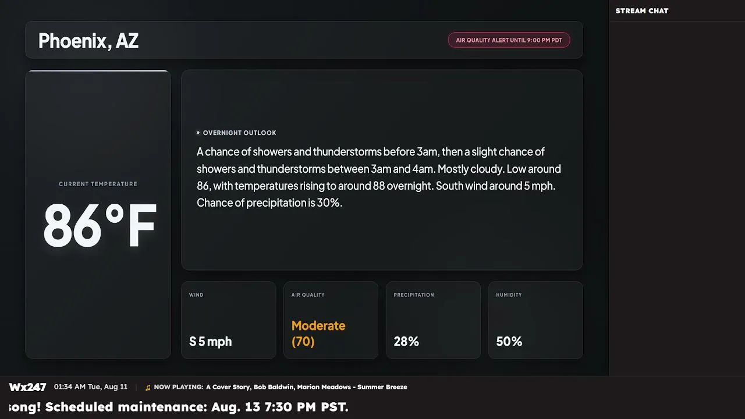
Task: Open the Wind card showing S 5 mph
Action: coord(228,320)
